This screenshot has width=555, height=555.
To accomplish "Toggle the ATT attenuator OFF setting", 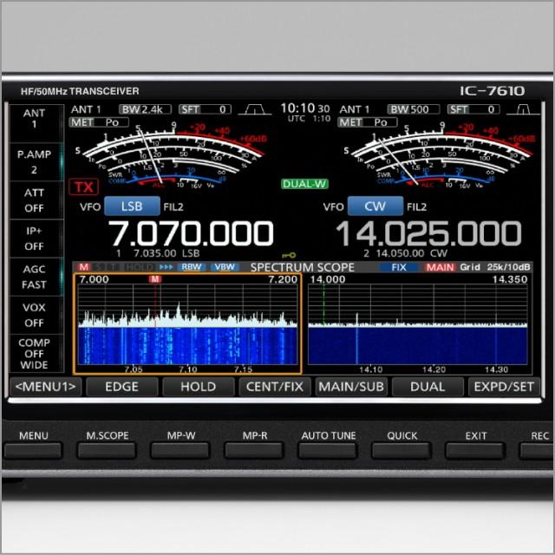I will pyautogui.click(x=35, y=200).
